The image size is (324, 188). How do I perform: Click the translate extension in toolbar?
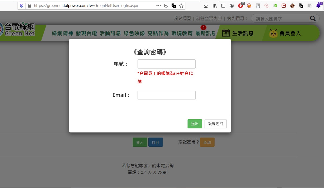pyautogui.click(x=301, y=6)
